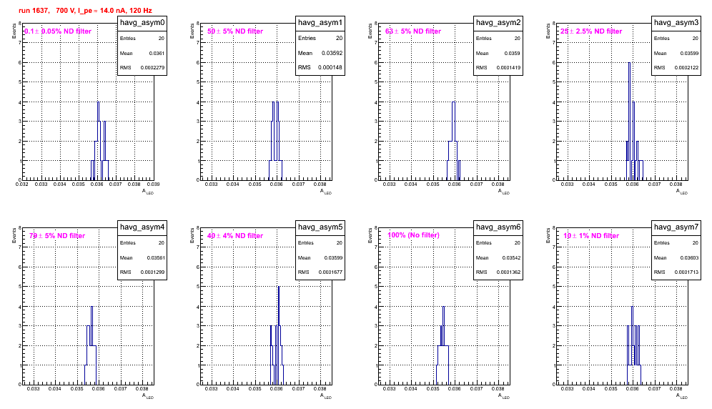Click the histogram peak in the havg_asym3 plot
The height and width of the screenshot is (409, 712).
pyautogui.click(x=629, y=63)
